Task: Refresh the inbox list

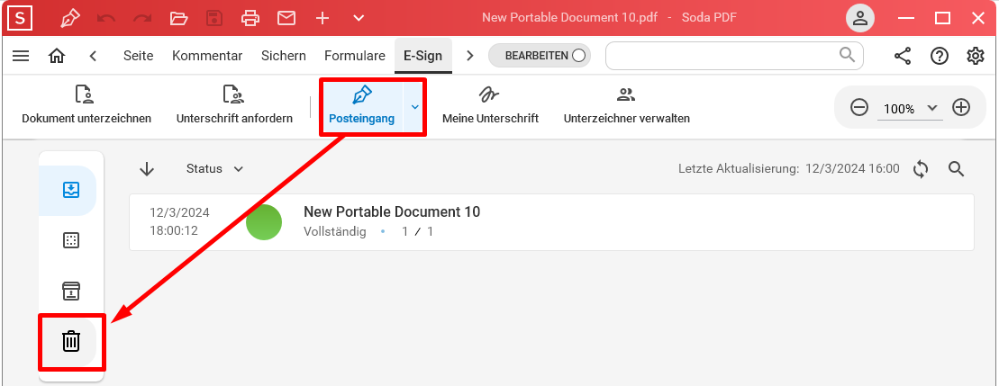Action: click(921, 168)
